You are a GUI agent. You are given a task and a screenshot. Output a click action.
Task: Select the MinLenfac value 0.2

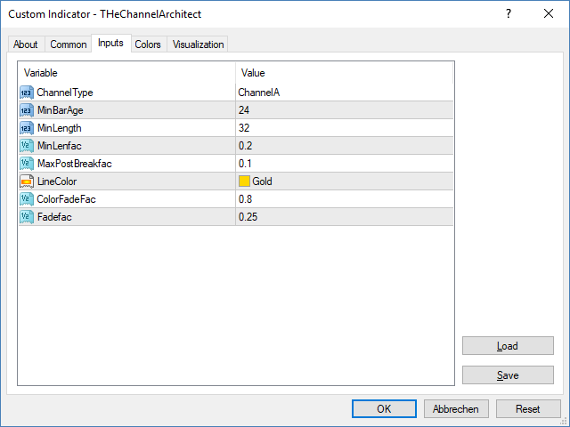[345, 146]
